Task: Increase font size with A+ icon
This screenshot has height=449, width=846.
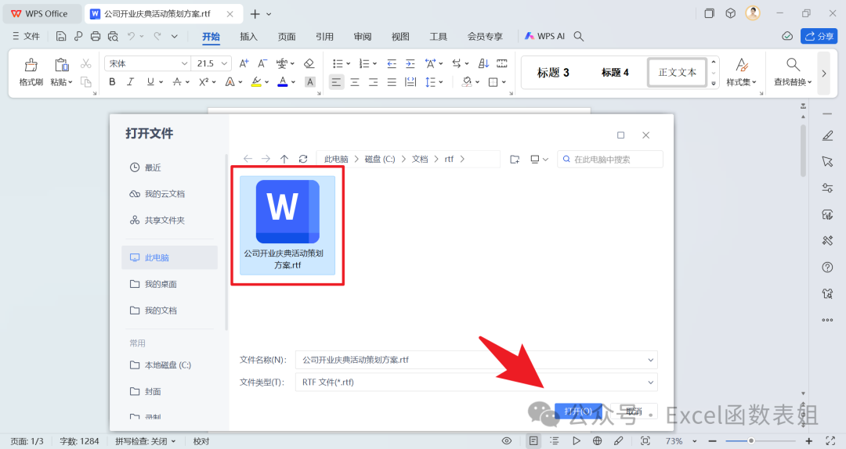Action: [x=244, y=63]
